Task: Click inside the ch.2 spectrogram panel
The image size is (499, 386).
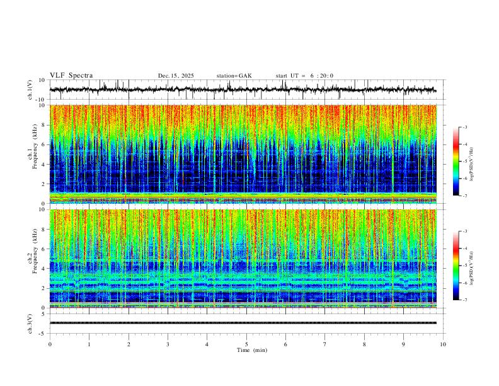Action: coord(243,259)
